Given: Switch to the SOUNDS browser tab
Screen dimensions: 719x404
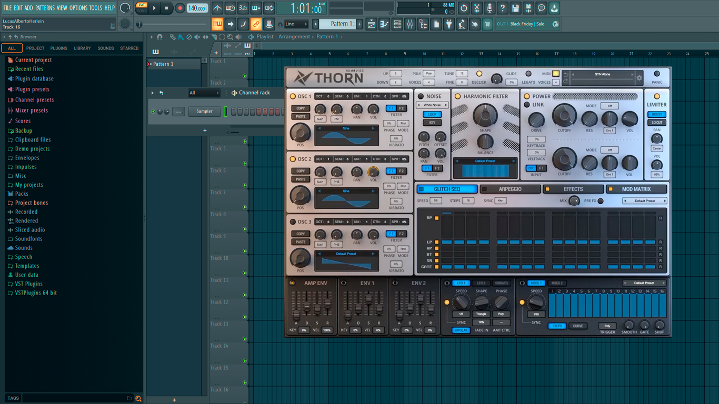Looking at the screenshot, I should point(106,48).
